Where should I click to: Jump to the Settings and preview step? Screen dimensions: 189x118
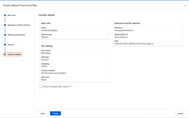(16, 35)
